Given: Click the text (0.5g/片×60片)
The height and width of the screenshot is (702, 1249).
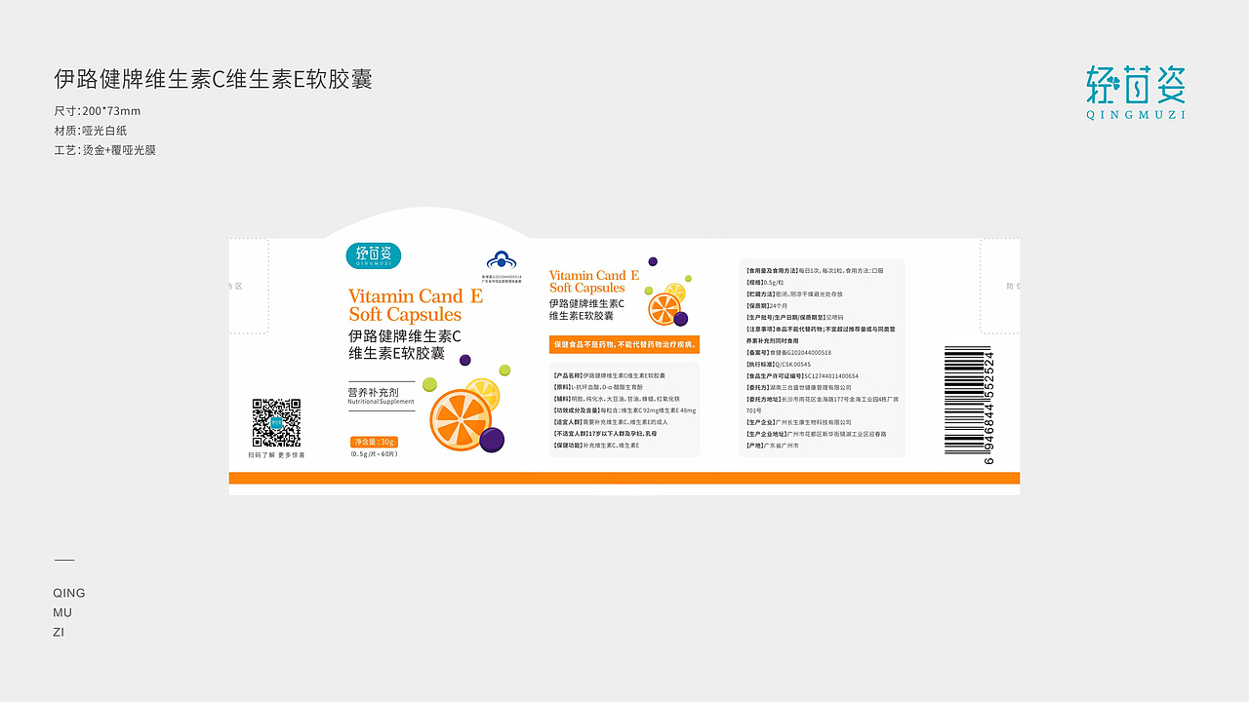Looking at the screenshot, I should click(375, 454).
